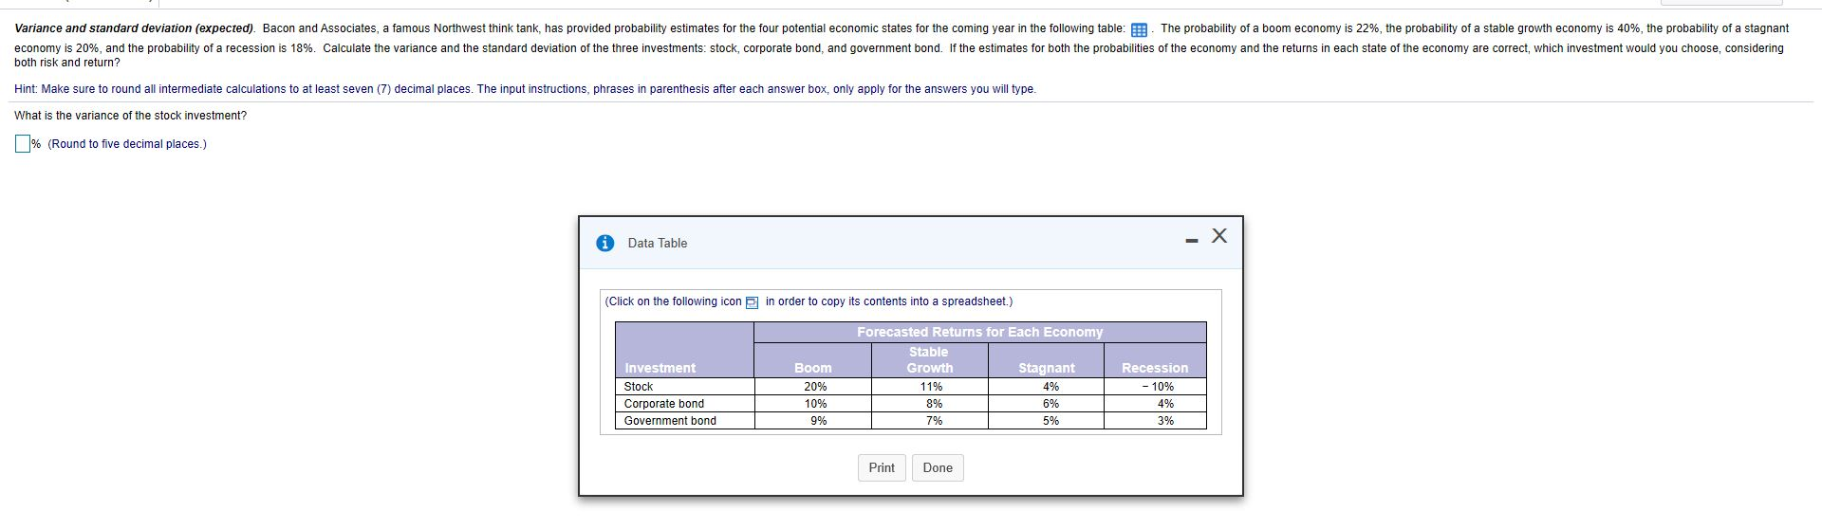Select the Government bond row label
The height and width of the screenshot is (529, 1822).
tap(670, 421)
